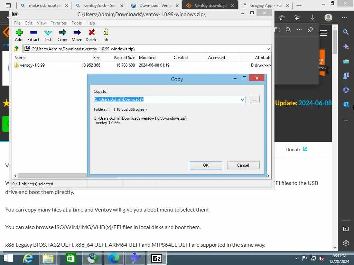Search downloads in Edge downloads panel
The height and width of the screenshot is (265, 354).
click(x=288, y=30)
